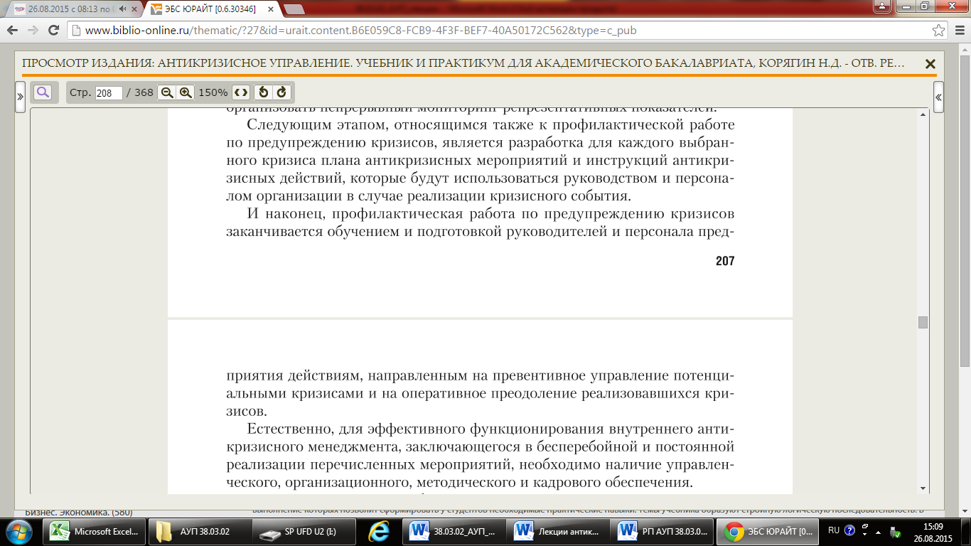Open Word document РП АУП 38.03.0
The width and height of the screenshot is (971, 546).
point(662,531)
